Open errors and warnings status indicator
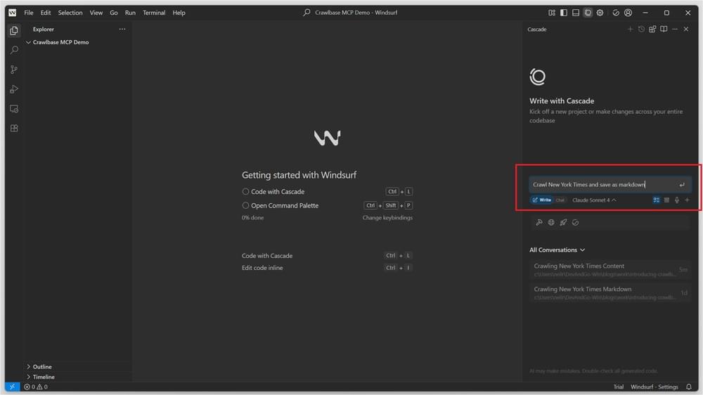703x395 pixels. coord(36,387)
